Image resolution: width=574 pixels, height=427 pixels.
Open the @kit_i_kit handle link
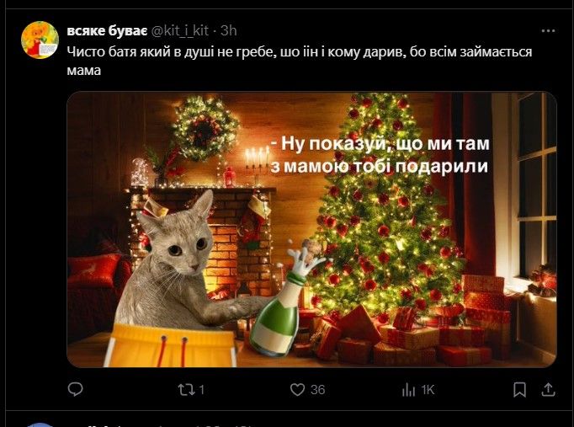(180, 31)
